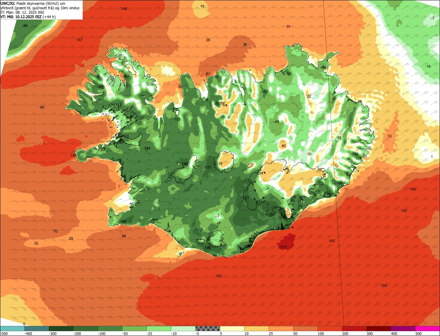
Task: Click the map value 9 in the bottom-left corner
Action: pyautogui.click(x=24, y=324)
